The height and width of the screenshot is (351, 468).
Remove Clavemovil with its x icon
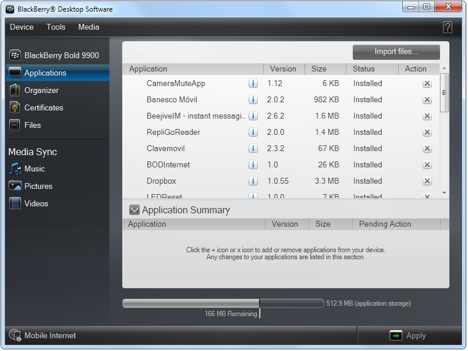pyautogui.click(x=427, y=148)
